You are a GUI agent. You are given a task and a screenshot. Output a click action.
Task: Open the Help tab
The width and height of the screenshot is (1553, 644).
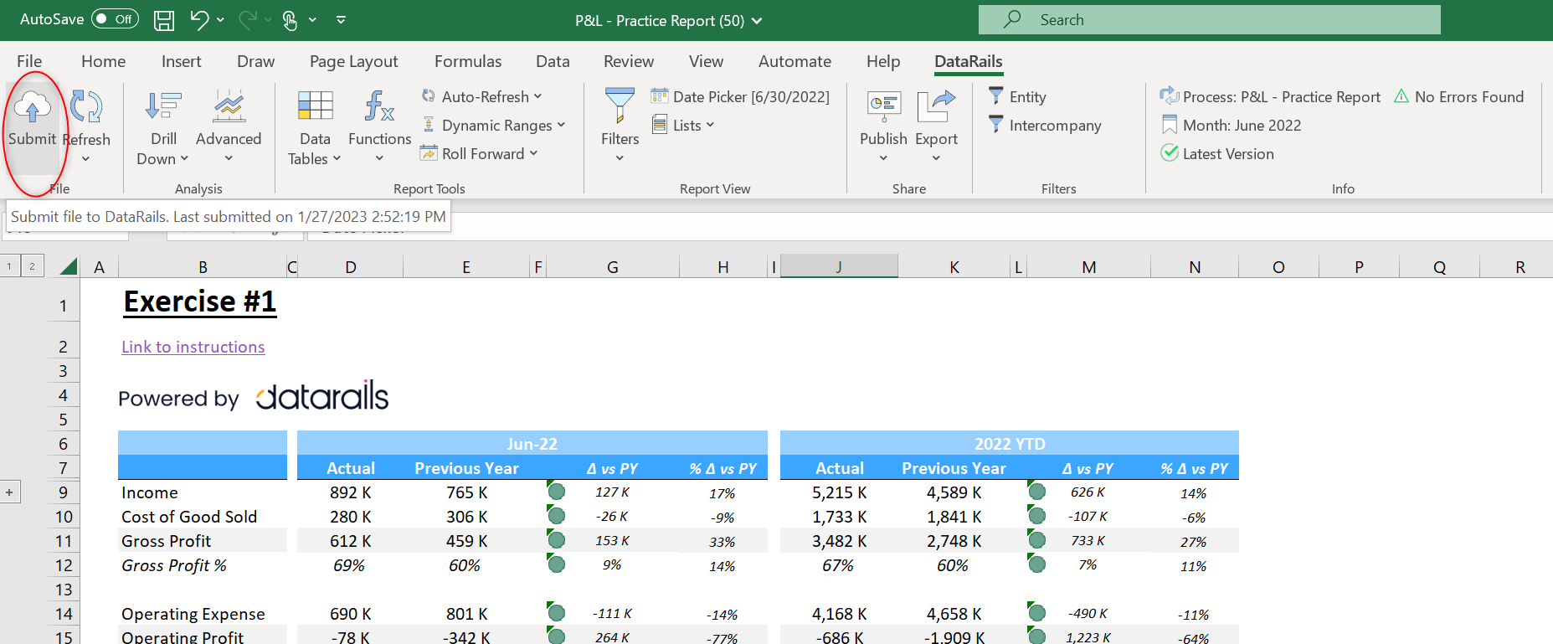pos(883,61)
